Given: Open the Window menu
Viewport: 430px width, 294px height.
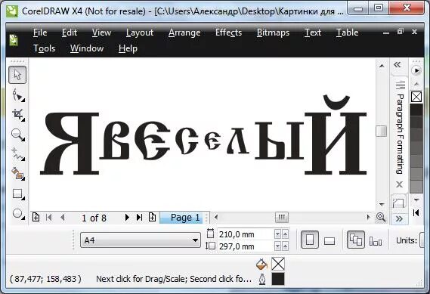Looking at the screenshot, I should point(87,48).
